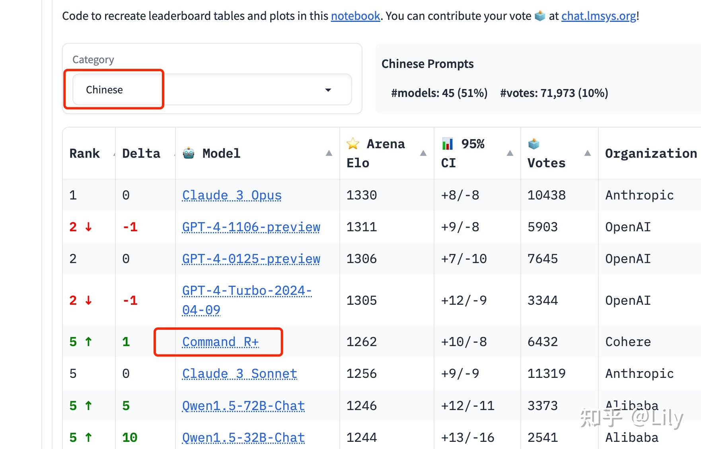Open Claude 3 Sonnet model link
The height and width of the screenshot is (449, 701).
tap(240, 374)
